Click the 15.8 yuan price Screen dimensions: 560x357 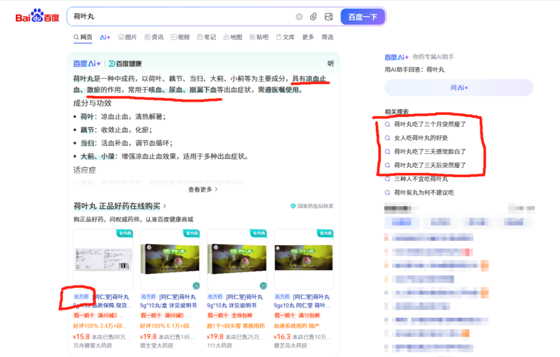[x=81, y=337]
